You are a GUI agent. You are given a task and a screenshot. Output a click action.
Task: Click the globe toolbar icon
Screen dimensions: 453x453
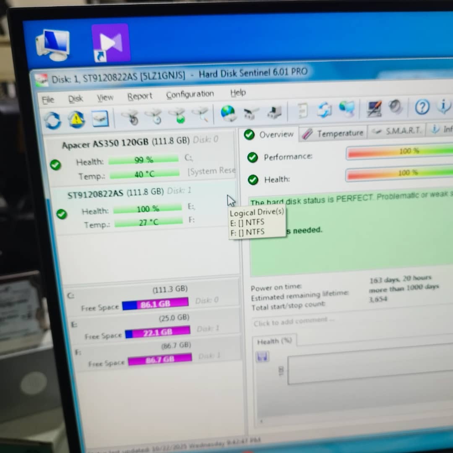click(228, 113)
